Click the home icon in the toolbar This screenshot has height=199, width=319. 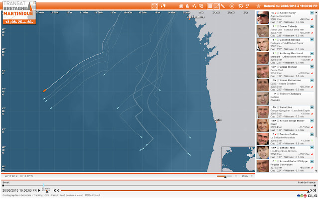click(181, 6)
